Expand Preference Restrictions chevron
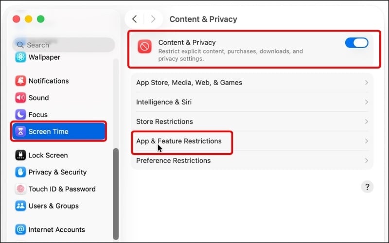 click(x=366, y=160)
